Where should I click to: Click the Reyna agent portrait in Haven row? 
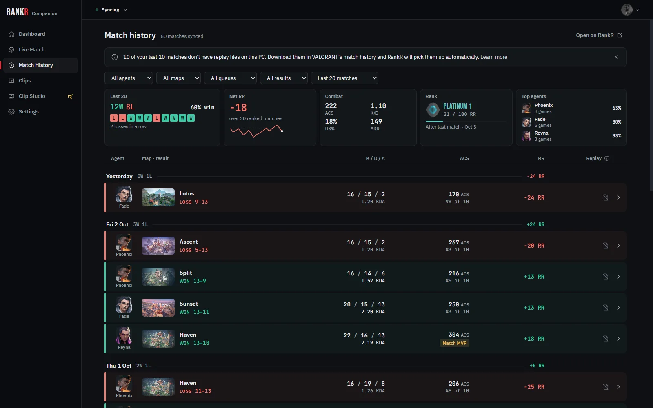coord(124,335)
